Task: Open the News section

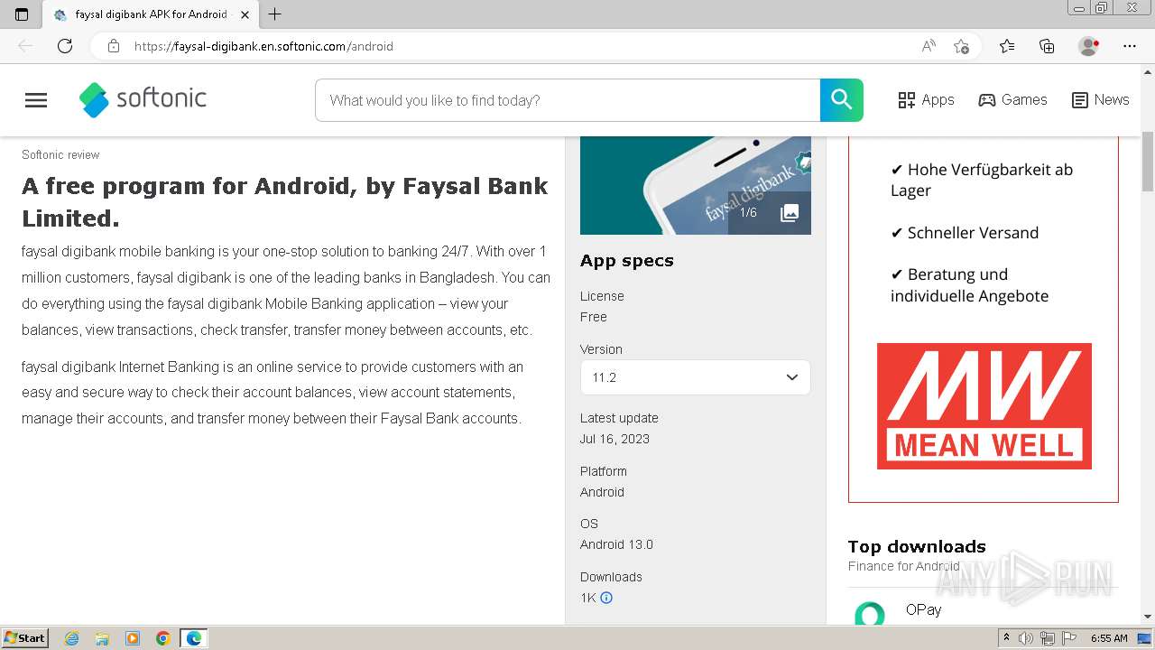Action: tap(1100, 100)
